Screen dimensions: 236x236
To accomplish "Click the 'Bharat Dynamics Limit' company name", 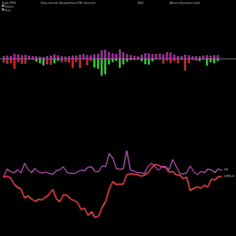I will pyautogui.click(x=185, y=3).
